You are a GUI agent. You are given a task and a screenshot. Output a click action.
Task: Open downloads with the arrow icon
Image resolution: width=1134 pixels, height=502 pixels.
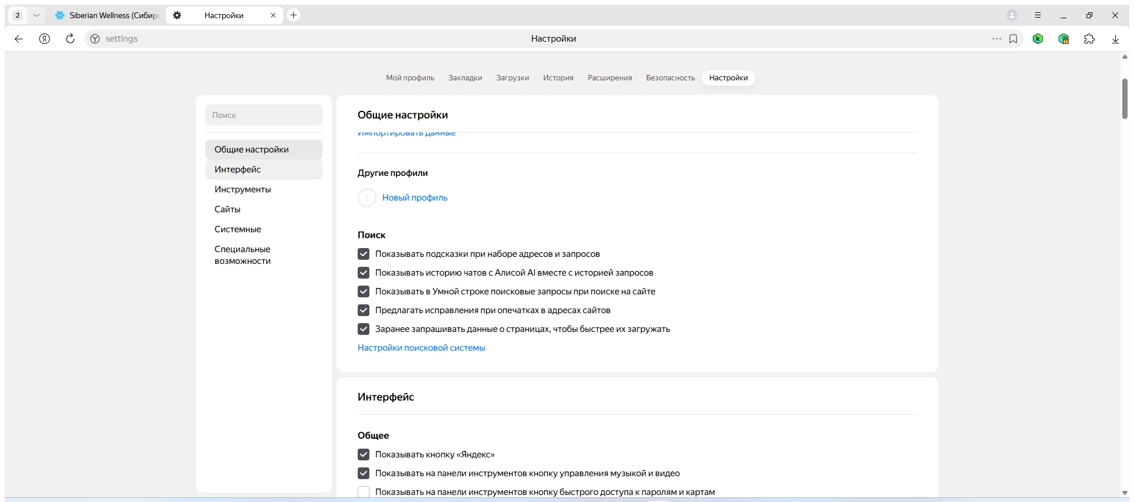(1115, 39)
